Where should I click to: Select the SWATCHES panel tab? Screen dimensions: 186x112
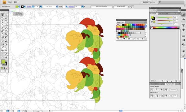pyautogui.click(x=121, y=22)
